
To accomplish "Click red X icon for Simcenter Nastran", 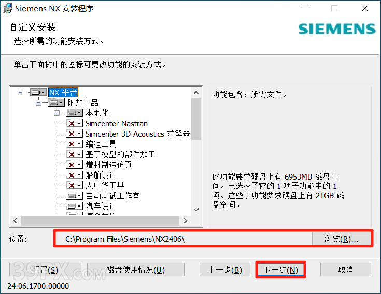I will coord(75,124).
